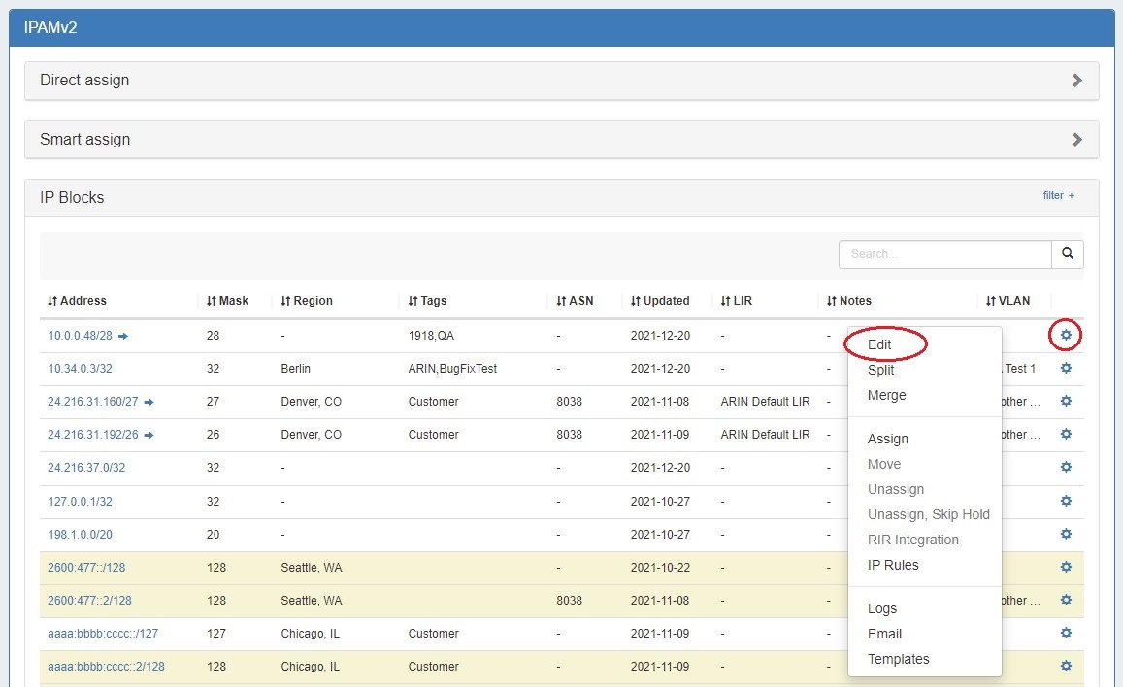The height and width of the screenshot is (687, 1123).
Task: Click the search magnifier button
Action: [x=1068, y=254]
